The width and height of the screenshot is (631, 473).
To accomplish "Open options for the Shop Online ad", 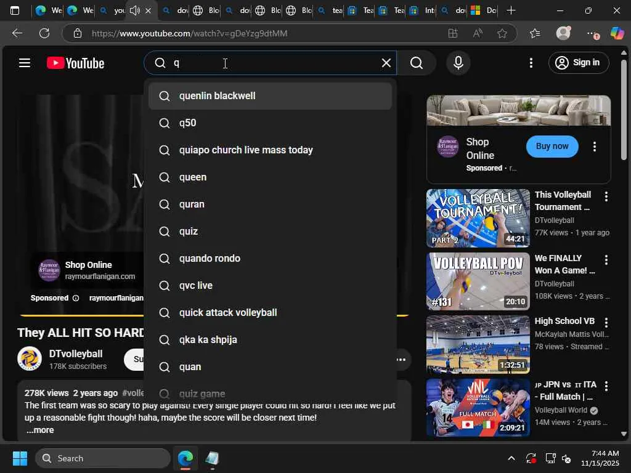I will coord(594,147).
